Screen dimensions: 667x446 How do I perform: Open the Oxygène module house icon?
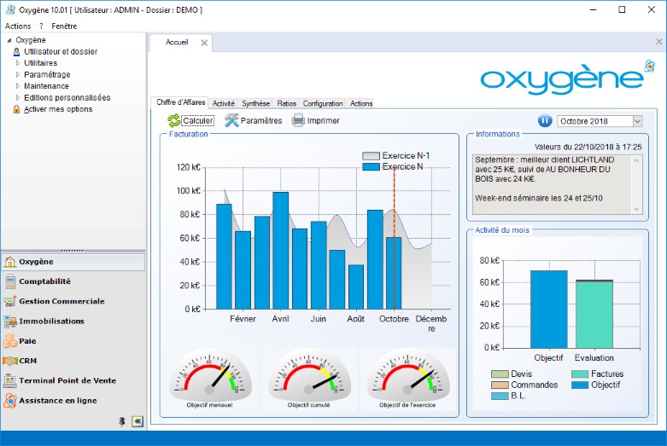(9, 262)
